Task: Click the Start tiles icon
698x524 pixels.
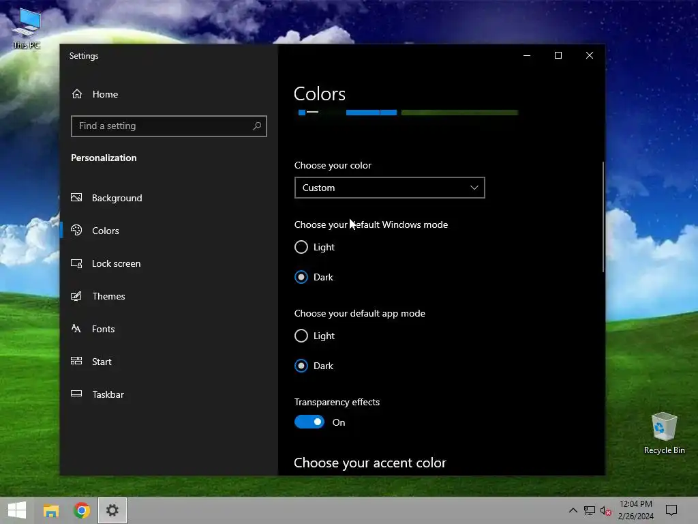Action: pyautogui.click(x=76, y=361)
